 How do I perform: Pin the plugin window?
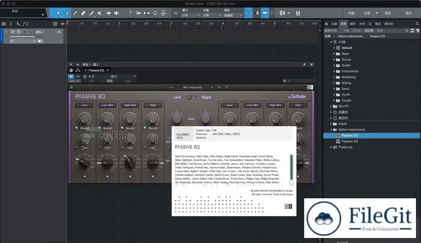point(304,64)
